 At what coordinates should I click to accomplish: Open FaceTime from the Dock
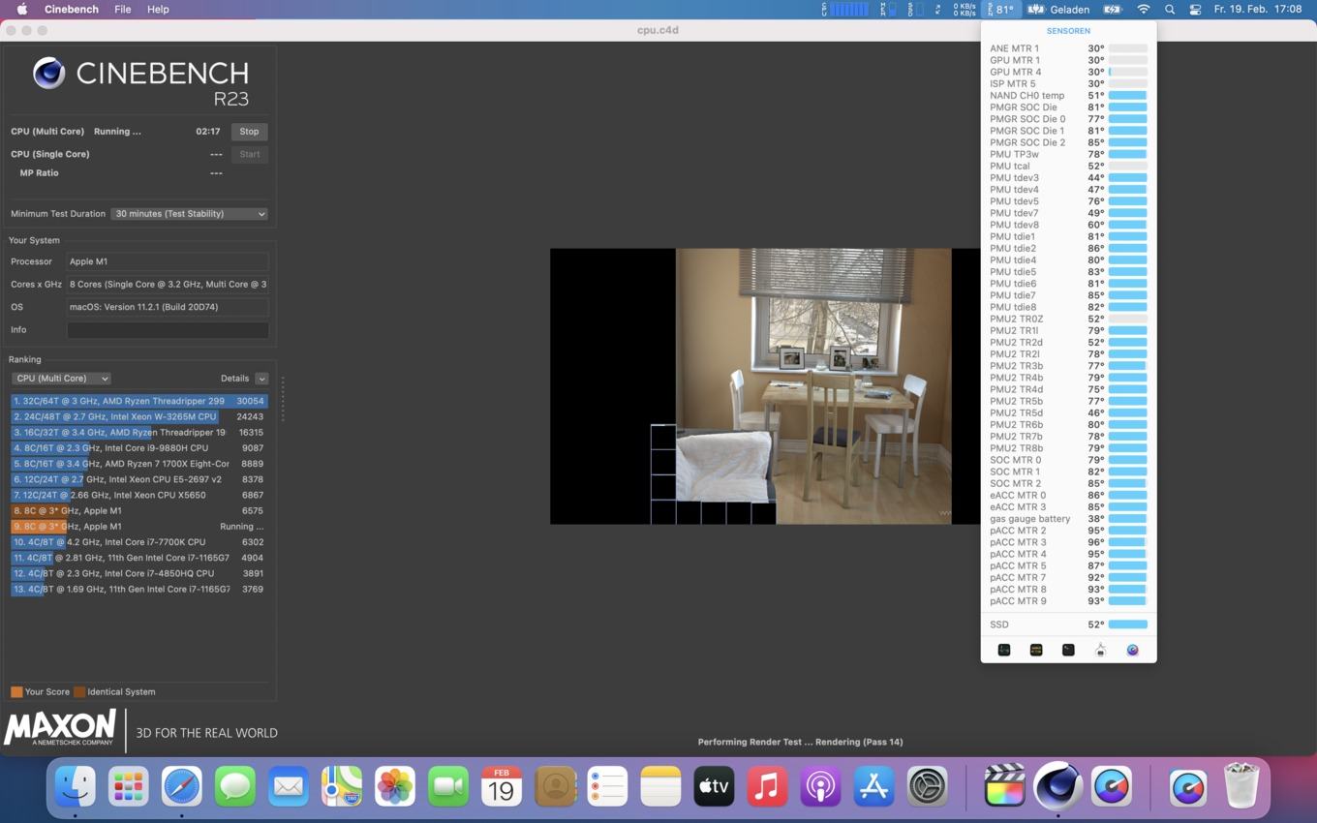tap(448, 786)
